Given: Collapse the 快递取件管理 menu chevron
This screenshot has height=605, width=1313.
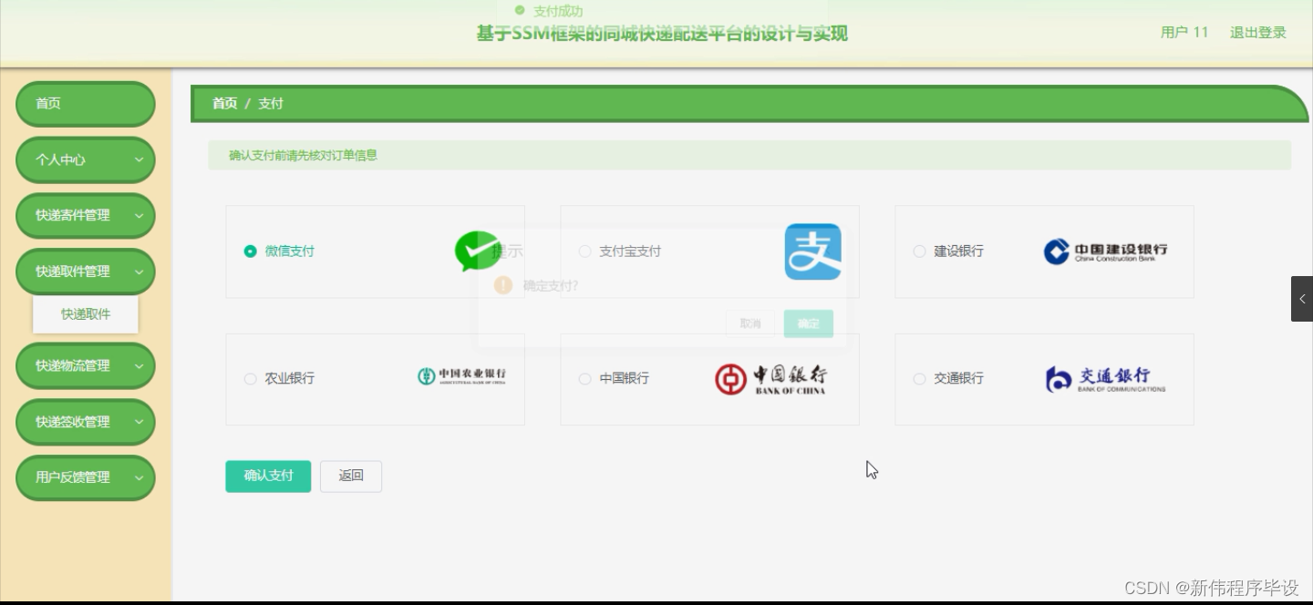Looking at the screenshot, I should 140,272.
